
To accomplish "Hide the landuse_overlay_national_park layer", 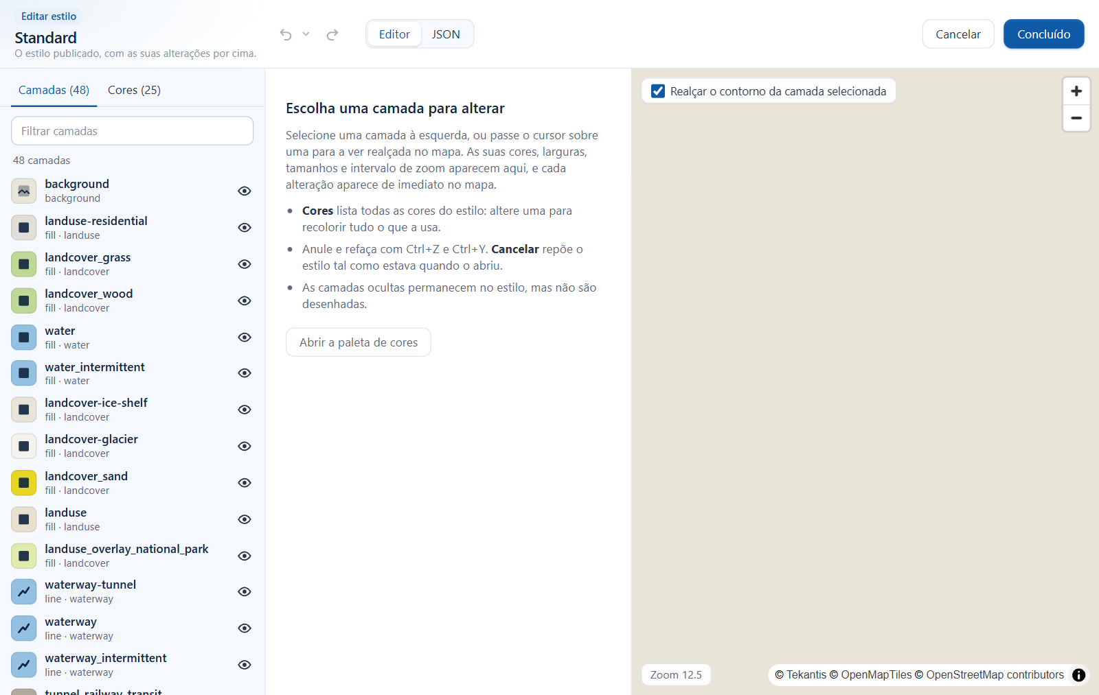I will [x=245, y=556].
